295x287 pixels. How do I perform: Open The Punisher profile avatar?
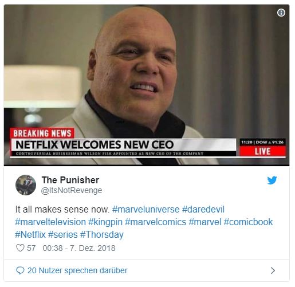click(26, 185)
